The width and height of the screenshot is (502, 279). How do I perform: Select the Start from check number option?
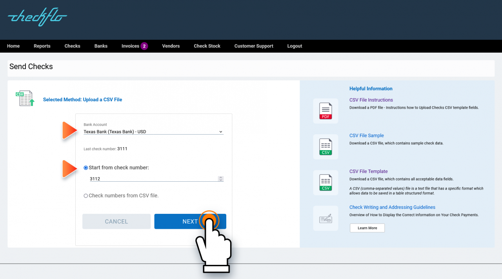point(85,168)
